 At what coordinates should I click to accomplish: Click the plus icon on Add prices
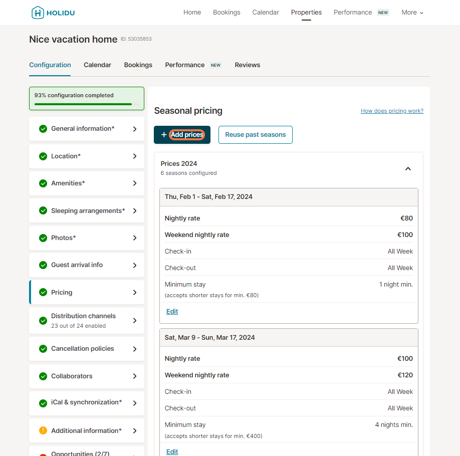coord(164,135)
